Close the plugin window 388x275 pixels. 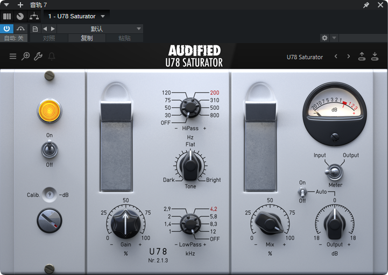click(x=380, y=5)
